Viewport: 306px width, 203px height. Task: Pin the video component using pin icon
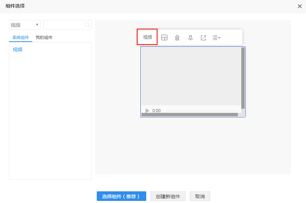click(190, 38)
